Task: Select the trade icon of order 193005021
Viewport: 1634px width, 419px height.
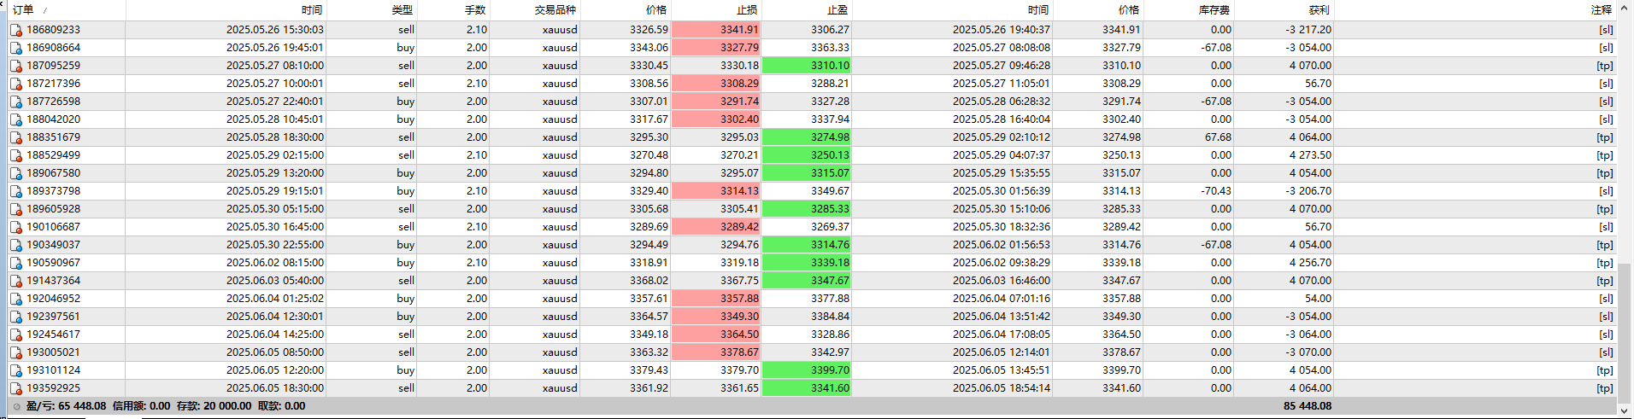Action: click(16, 352)
